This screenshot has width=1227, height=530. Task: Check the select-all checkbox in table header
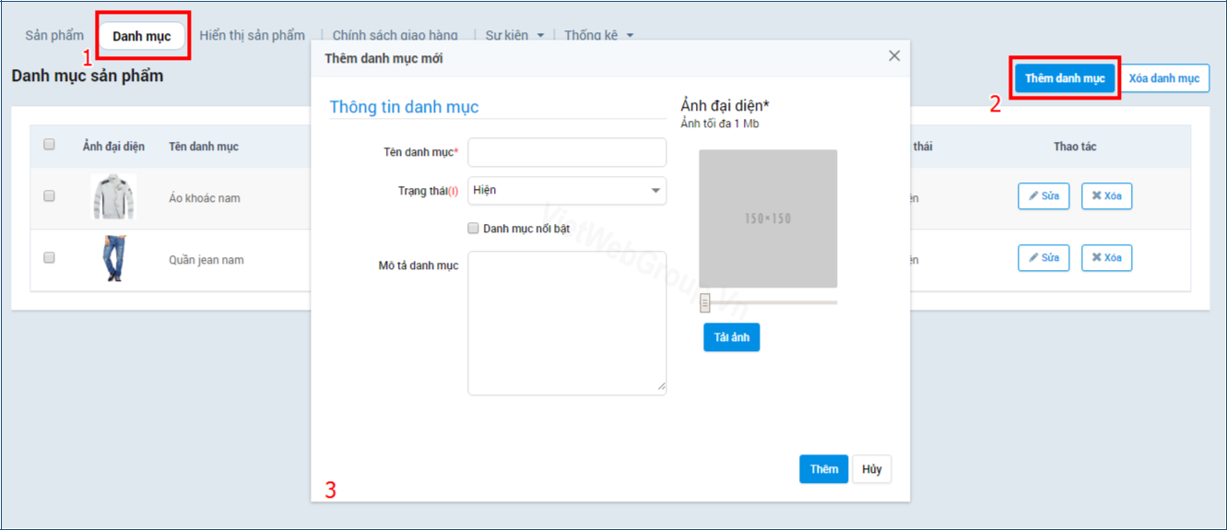click(x=50, y=145)
